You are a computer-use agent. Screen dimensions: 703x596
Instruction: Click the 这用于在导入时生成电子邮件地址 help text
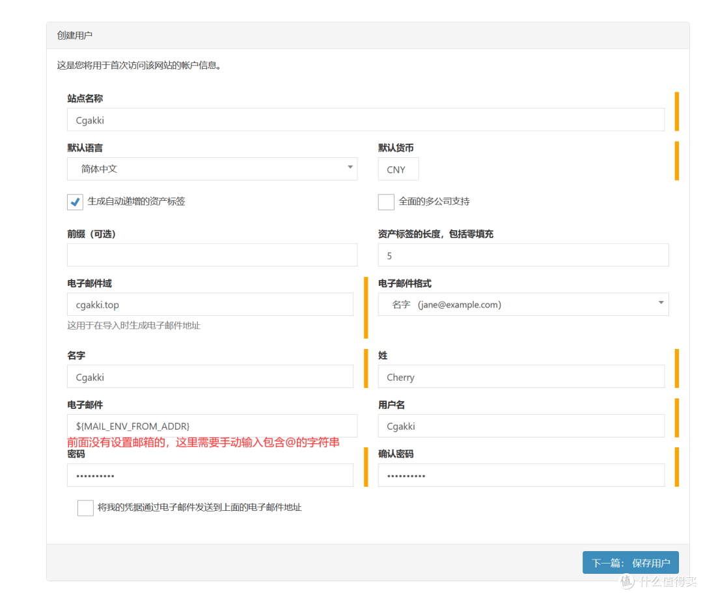point(133,326)
